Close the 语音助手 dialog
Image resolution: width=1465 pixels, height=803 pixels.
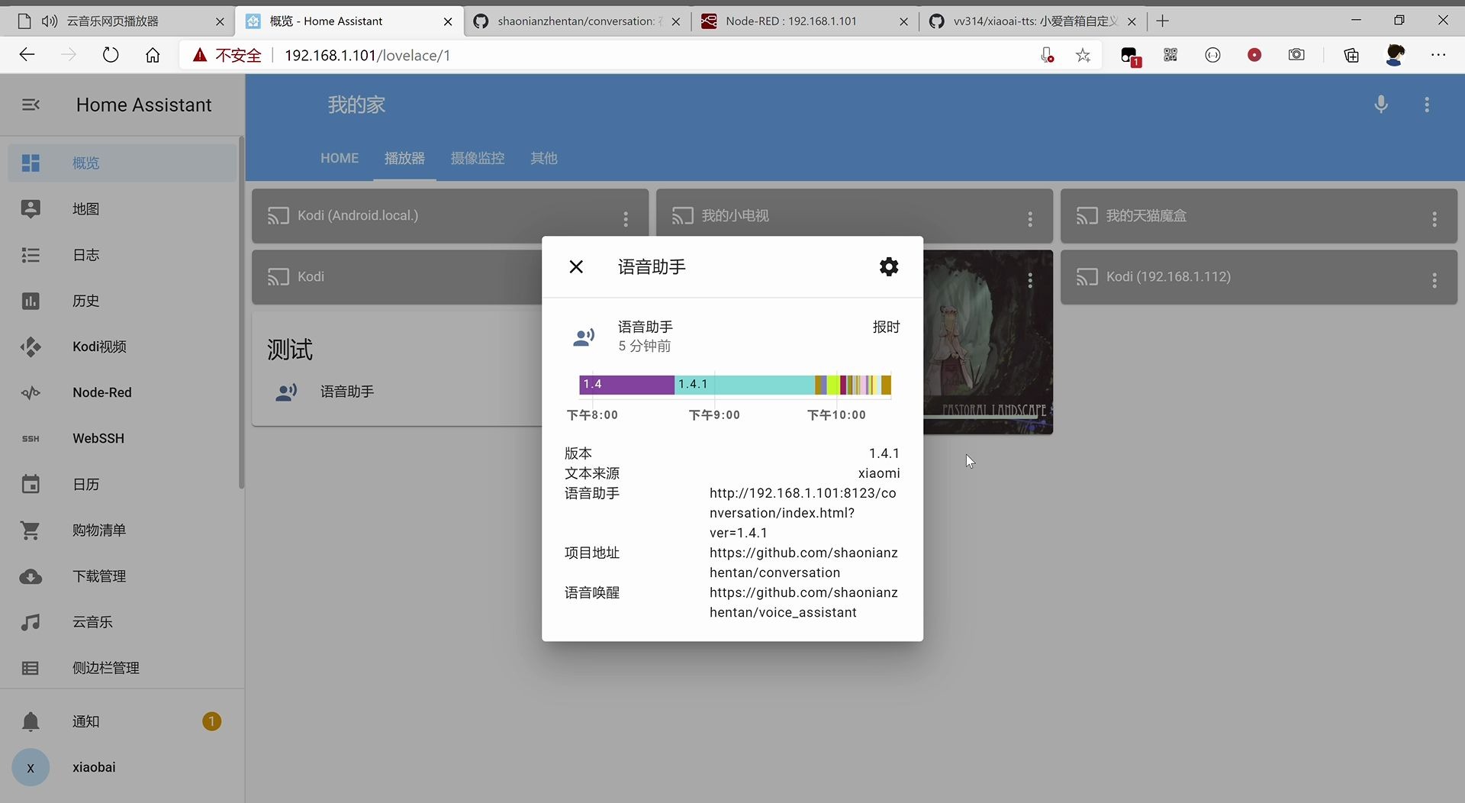tap(576, 266)
